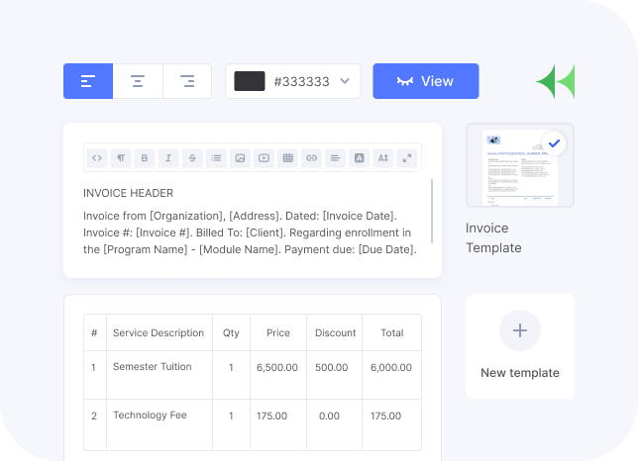Click the invoice body paragraph text

pyautogui.click(x=250, y=232)
